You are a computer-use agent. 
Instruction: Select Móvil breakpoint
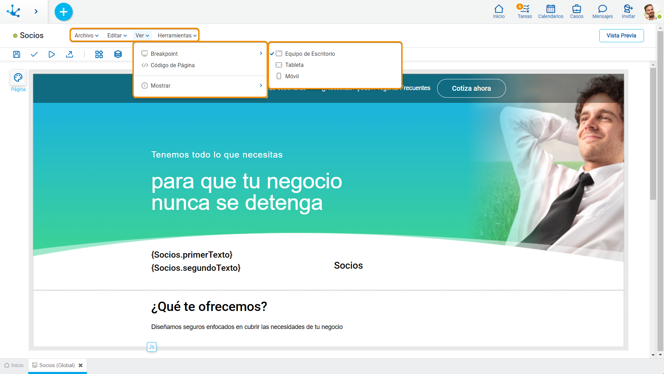[x=335, y=76]
